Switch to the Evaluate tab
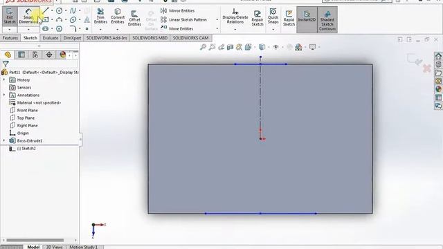The image size is (443, 249). [51, 38]
